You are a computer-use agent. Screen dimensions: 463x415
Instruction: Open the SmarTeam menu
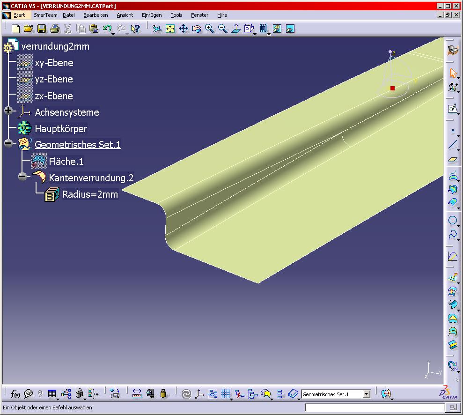coord(45,15)
